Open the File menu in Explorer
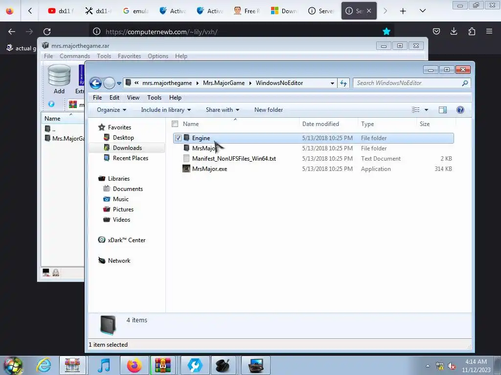 click(x=97, y=98)
